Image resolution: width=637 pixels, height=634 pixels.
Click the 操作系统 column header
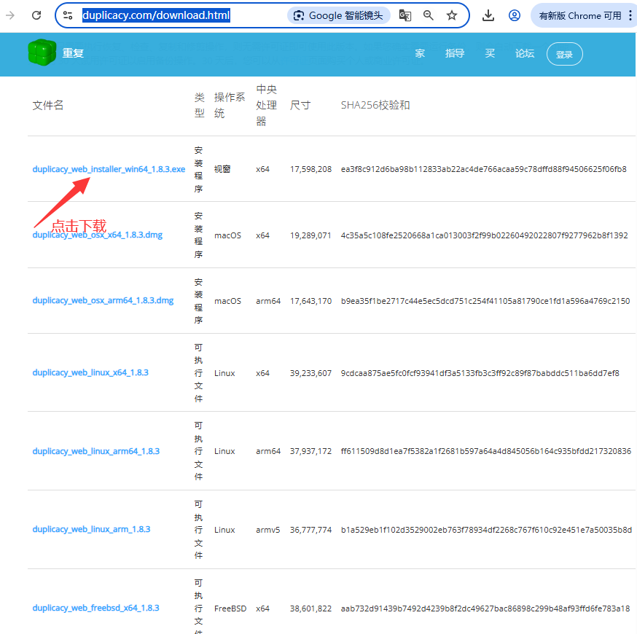230,105
